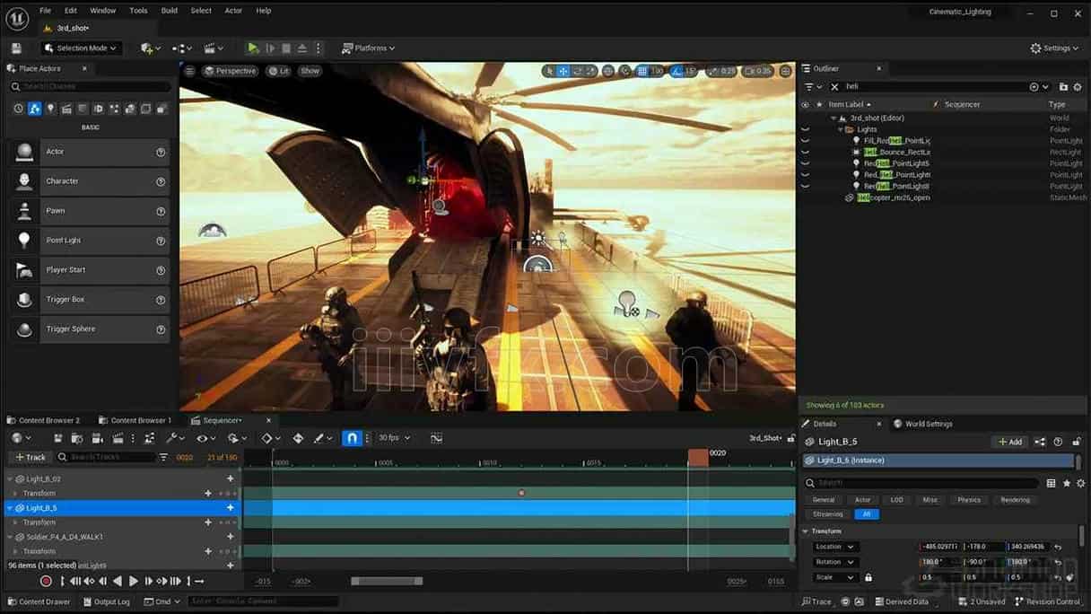Click Search Classes field in Place Actors
Viewport: 1091px width, 614px height.
[x=90, y=86]
